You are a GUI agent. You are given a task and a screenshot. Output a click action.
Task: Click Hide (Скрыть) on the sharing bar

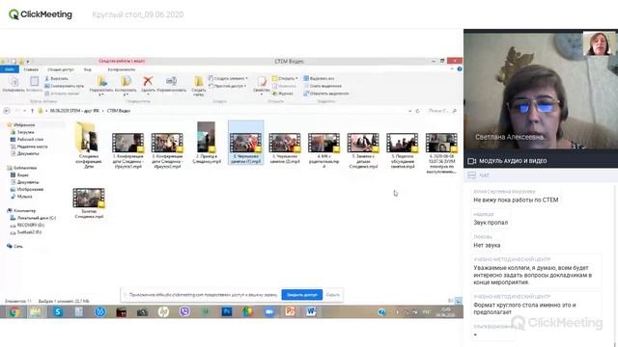(x=332, y=295)
